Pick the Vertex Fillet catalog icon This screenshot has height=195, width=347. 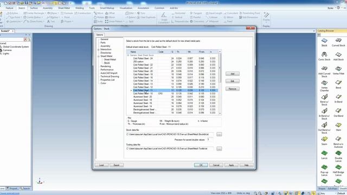pos(338,69)
